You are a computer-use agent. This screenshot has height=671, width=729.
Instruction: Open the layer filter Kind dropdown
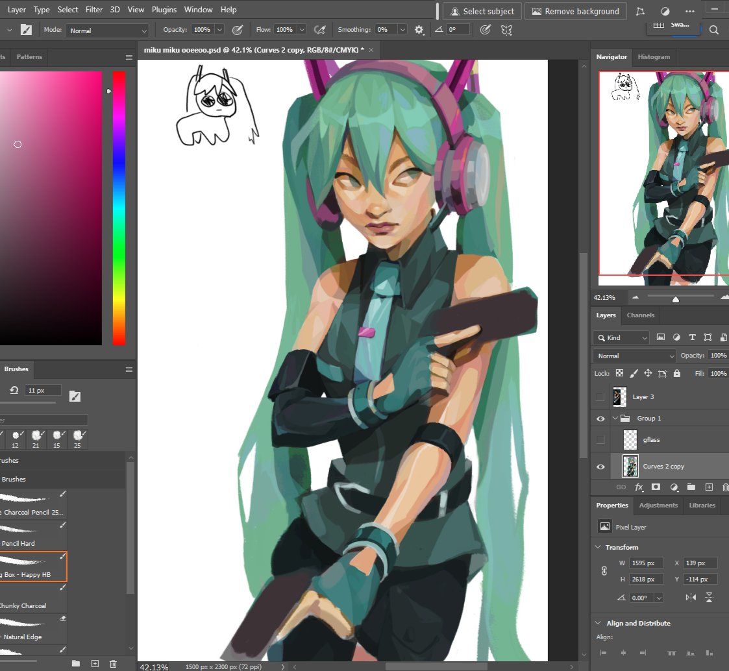tap(622, 338)
